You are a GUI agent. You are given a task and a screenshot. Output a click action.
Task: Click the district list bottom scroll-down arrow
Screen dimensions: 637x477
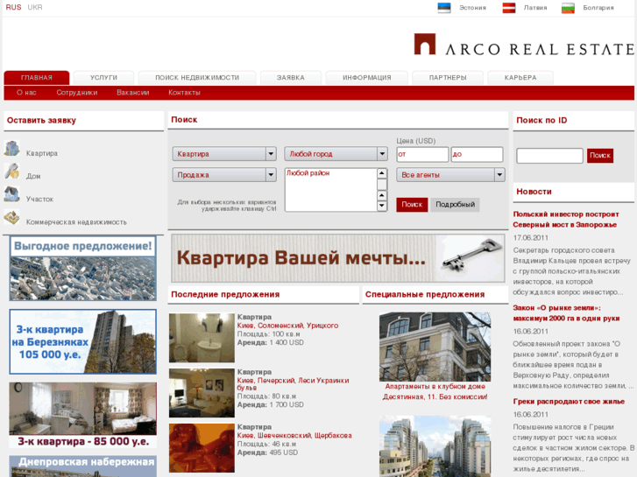click(x=381, y=206)
